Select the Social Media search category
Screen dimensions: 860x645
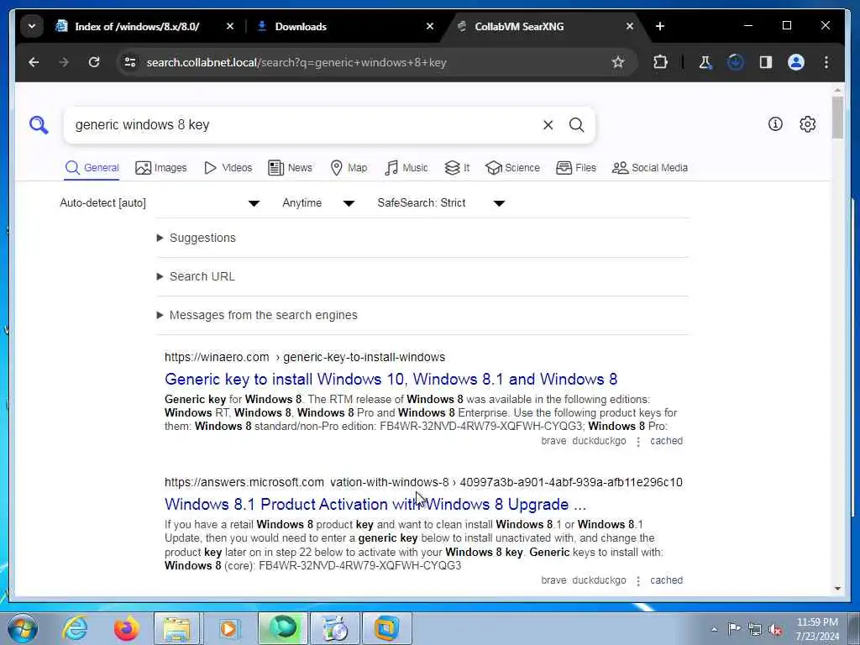click(x=650, y=168)
